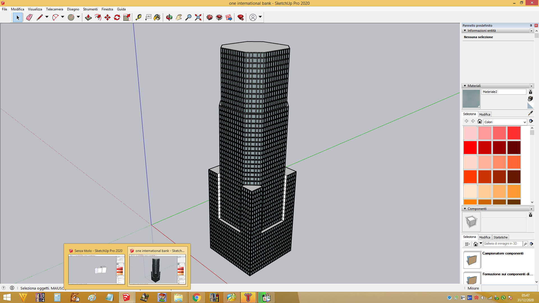Screen dimensions: 539x303
Task: Pick the bright red color swatch
Action: click(470, 148)
